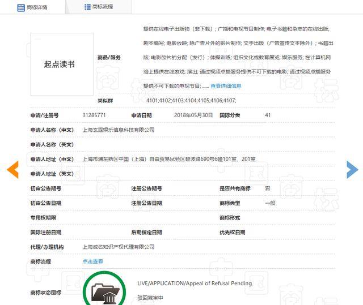Click the 商标详情 tab document icon
The height and width of the screenshot is (305, 363).
click(21, 7)
